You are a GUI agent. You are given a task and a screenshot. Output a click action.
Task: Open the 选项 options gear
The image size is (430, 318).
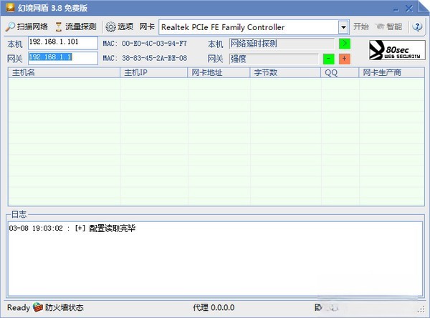(120, 26)
